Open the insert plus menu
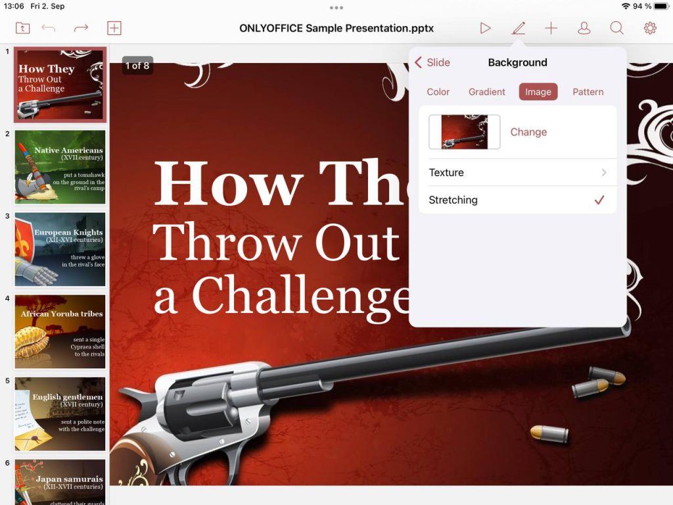 coord(551,28)
